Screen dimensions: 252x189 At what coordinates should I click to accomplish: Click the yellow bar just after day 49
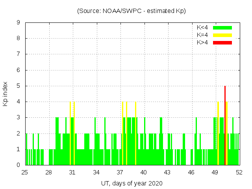218,134
